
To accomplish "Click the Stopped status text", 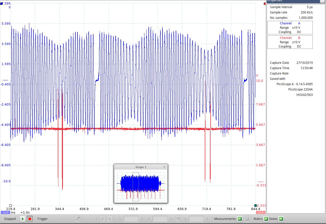I will pos(10,219).
